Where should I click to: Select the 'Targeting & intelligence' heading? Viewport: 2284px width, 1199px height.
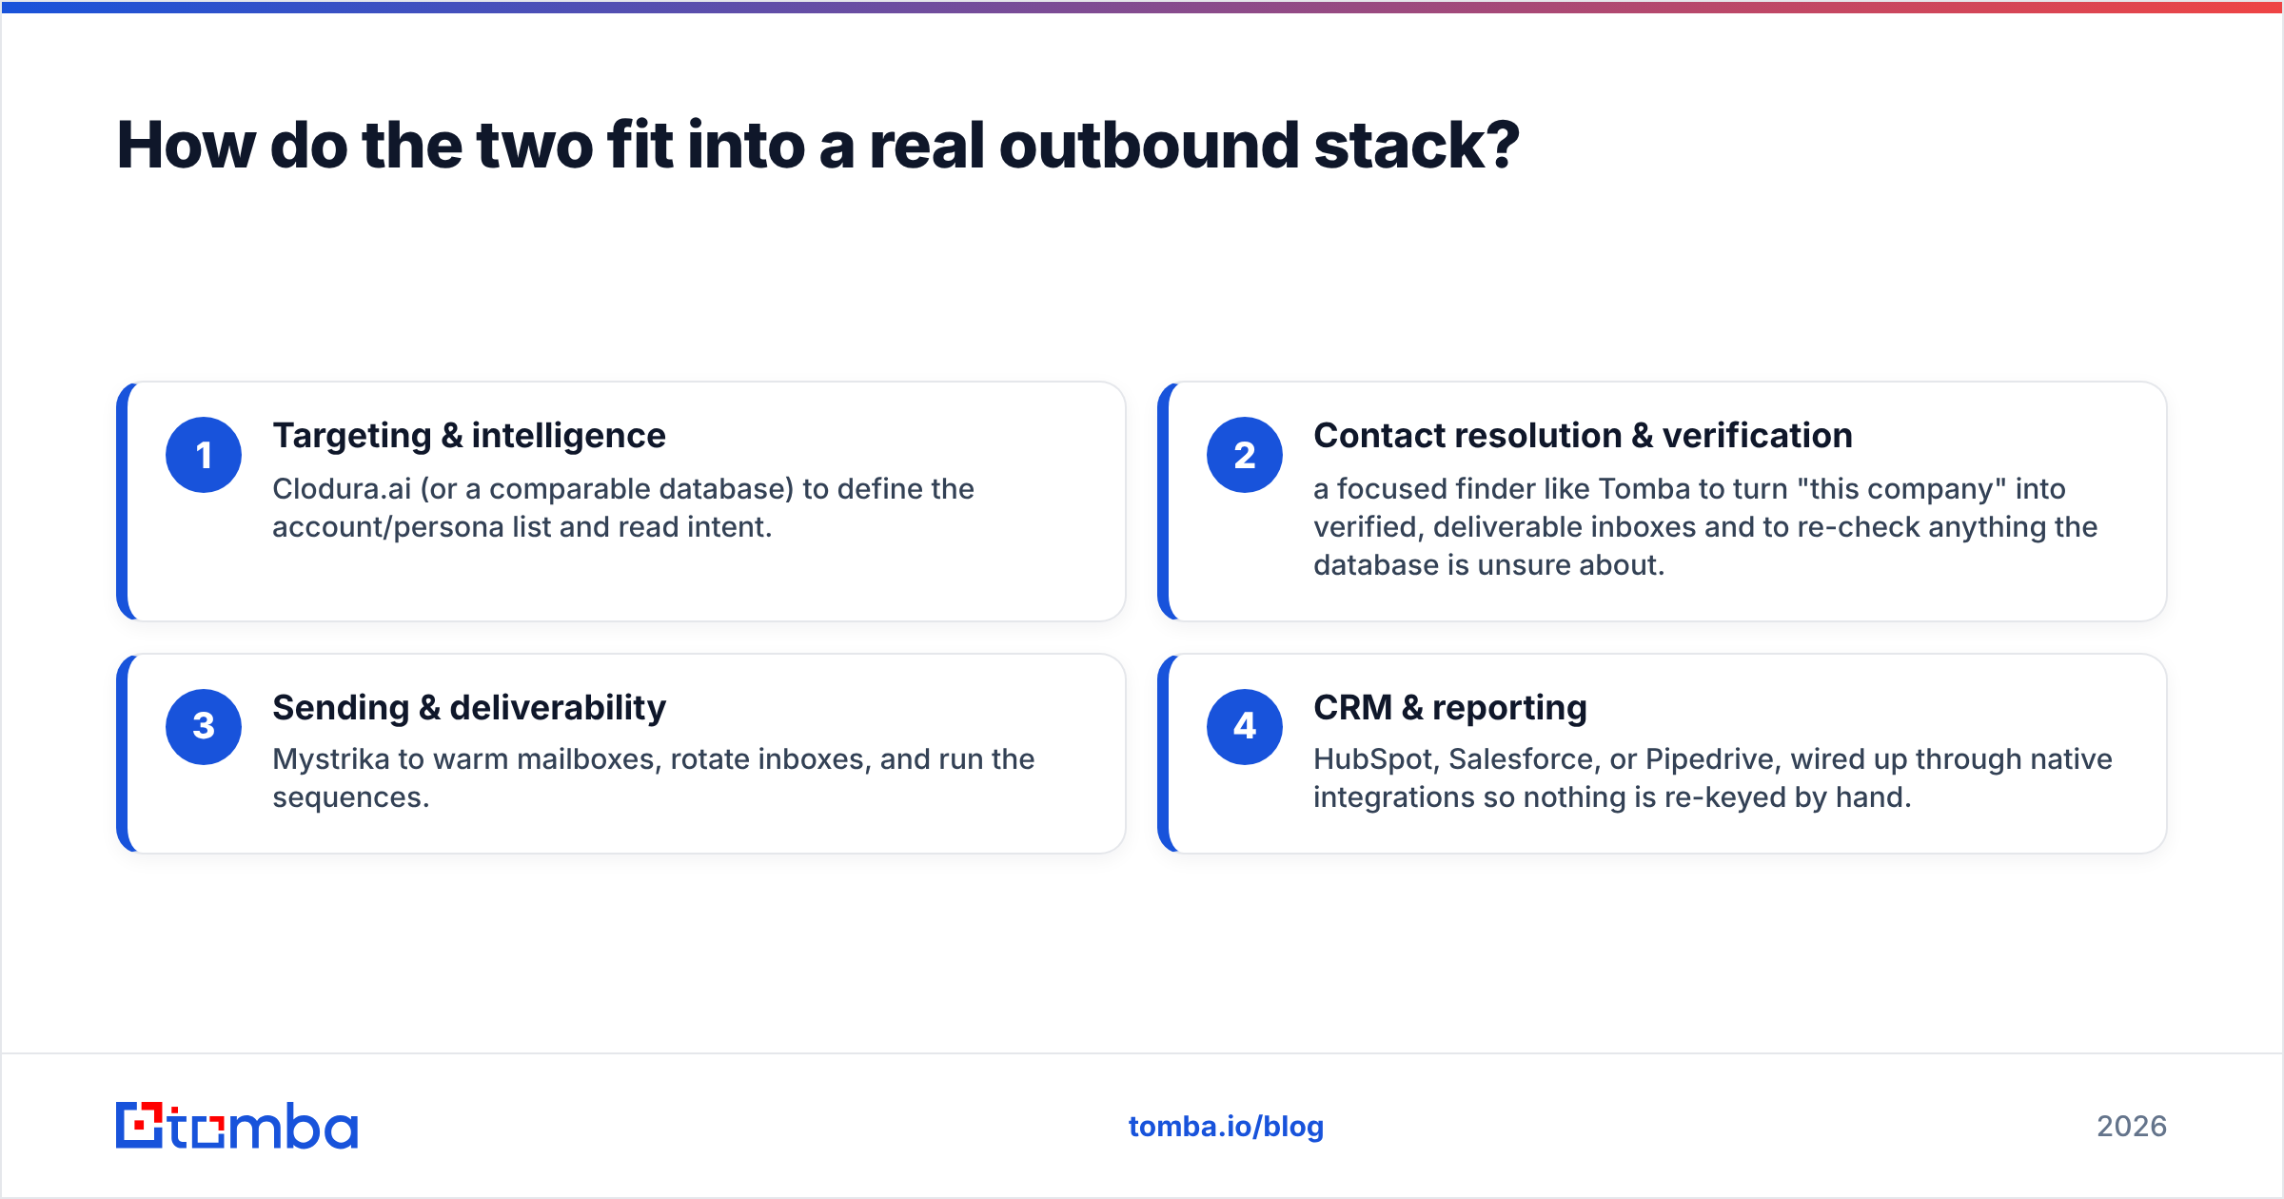[x=469, y=436]
